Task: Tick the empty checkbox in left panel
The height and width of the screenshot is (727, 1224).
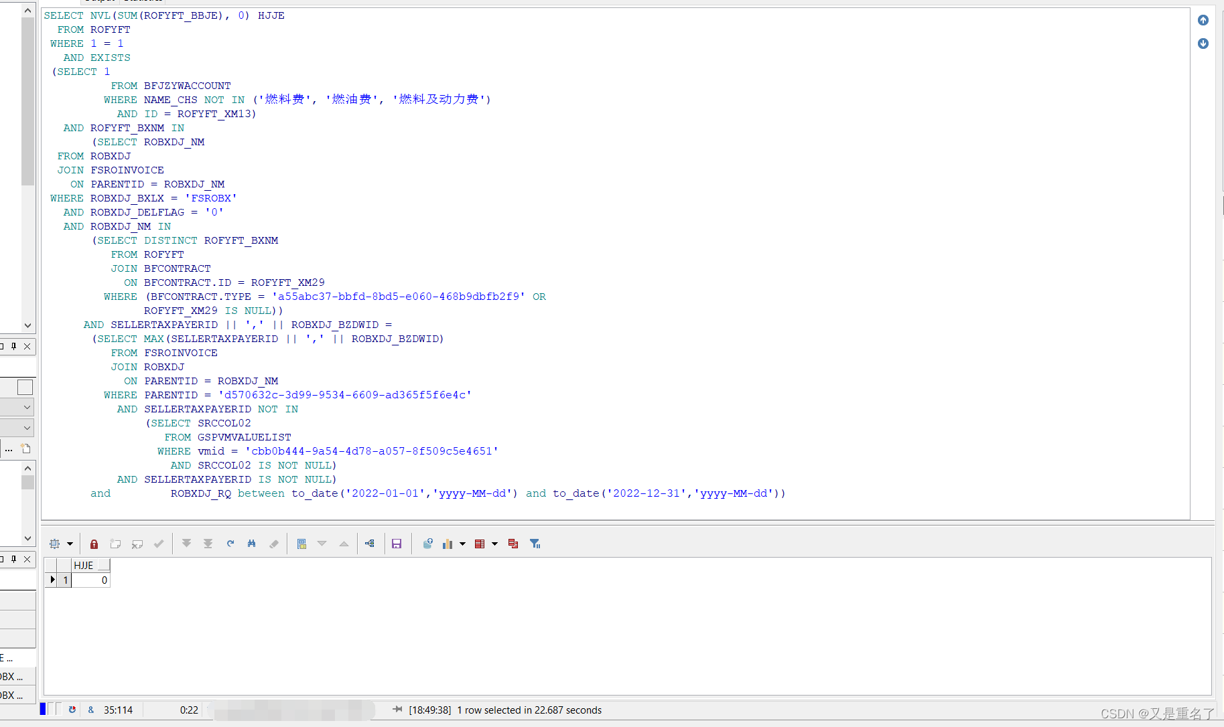Action: (x=25, y=388)
